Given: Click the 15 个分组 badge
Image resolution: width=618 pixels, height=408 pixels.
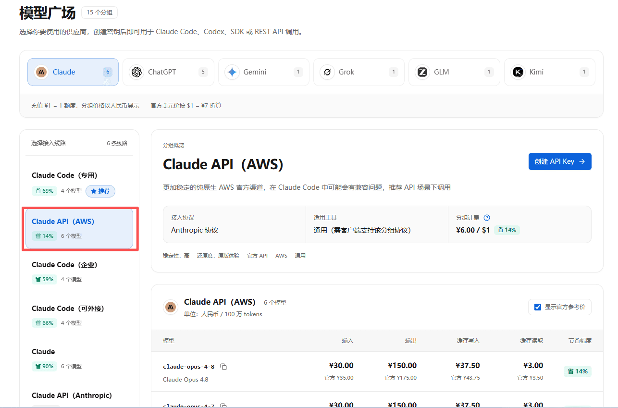Looking at the screenshot, I should click(x=99, y=12).
